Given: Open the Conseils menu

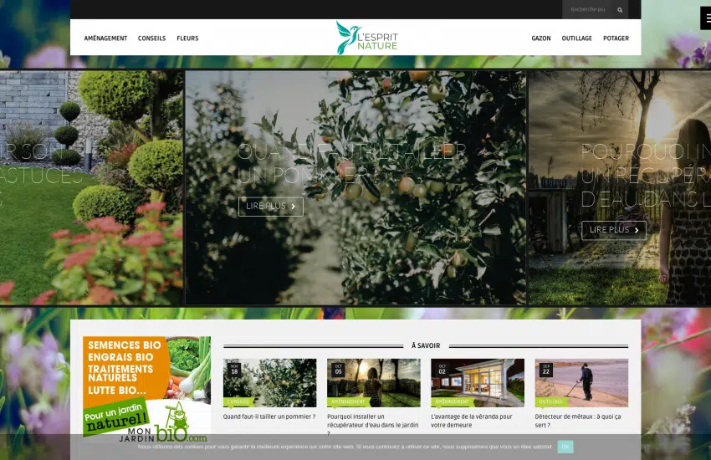Looking at the screenshot, I should click(152, 38).
